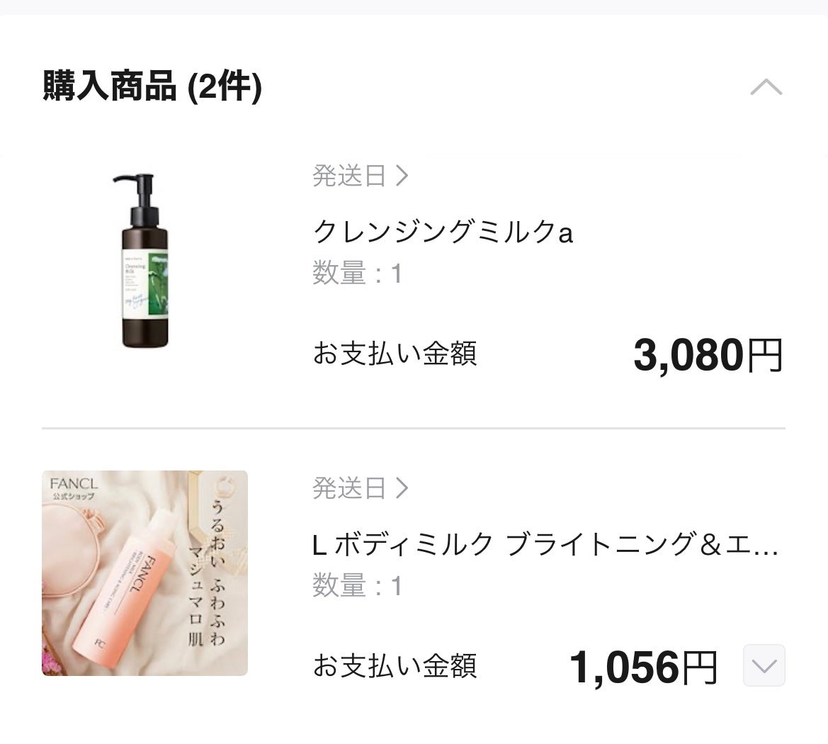Click the 3,080円 payment amount
Viewport: 828px width, 744px height.
(708, 355)
